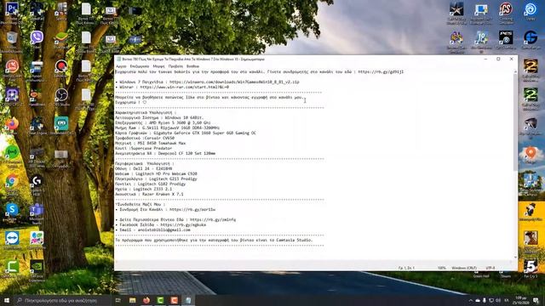This screenshot has width=545, height=306.
Task: Open the green Call of Duty 2 icon
Action: tap(531, 94)
